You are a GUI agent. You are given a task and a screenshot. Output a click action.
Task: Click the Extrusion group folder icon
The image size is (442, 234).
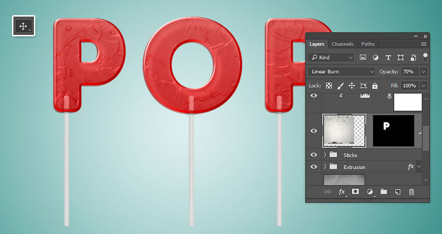[x=333, y=166]
